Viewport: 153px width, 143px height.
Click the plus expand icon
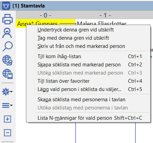coord(8,119)
